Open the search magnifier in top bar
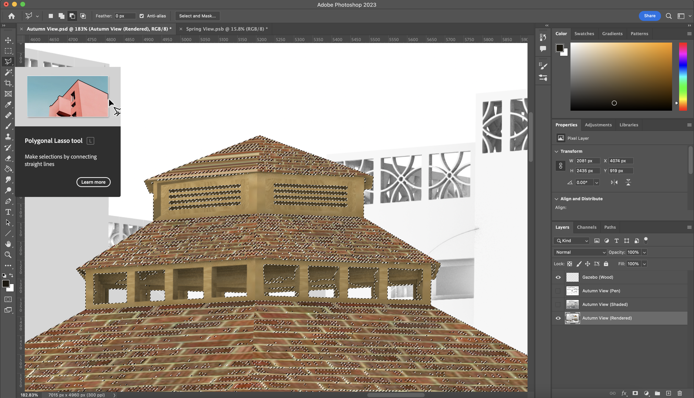This screenshot has width=694, height=398. (669, 16)
